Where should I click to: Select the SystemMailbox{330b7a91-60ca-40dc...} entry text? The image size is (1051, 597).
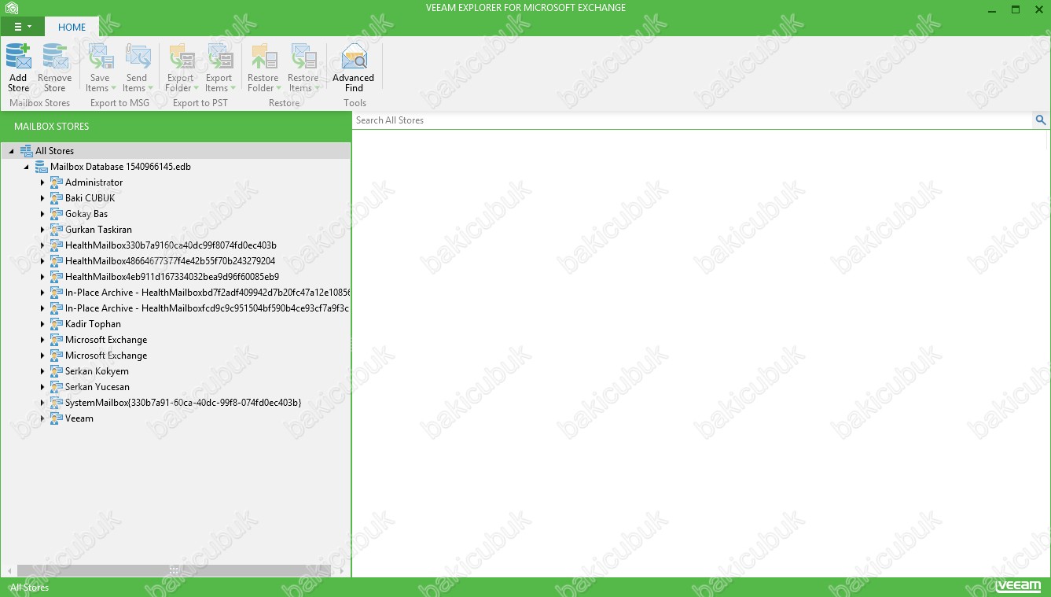tap(183, 403)
